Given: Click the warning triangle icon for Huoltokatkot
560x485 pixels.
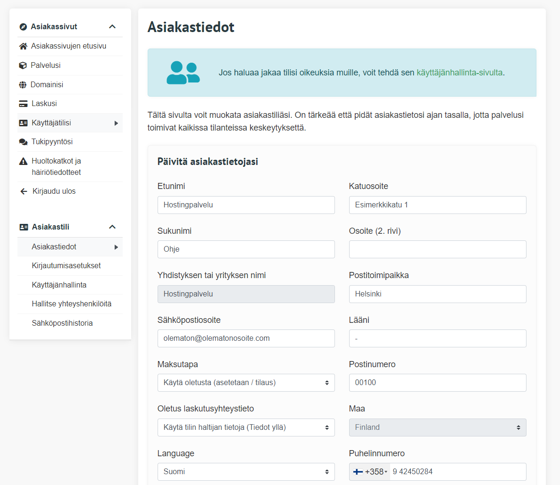Looking at the screenshot, I should click(x=23, y=161).
